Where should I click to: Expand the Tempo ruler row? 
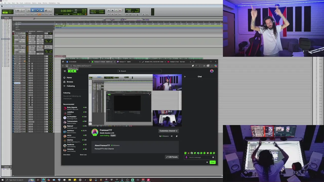coord(14,26)
